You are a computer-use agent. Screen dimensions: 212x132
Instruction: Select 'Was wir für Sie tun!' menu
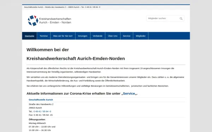click(63, 36)
